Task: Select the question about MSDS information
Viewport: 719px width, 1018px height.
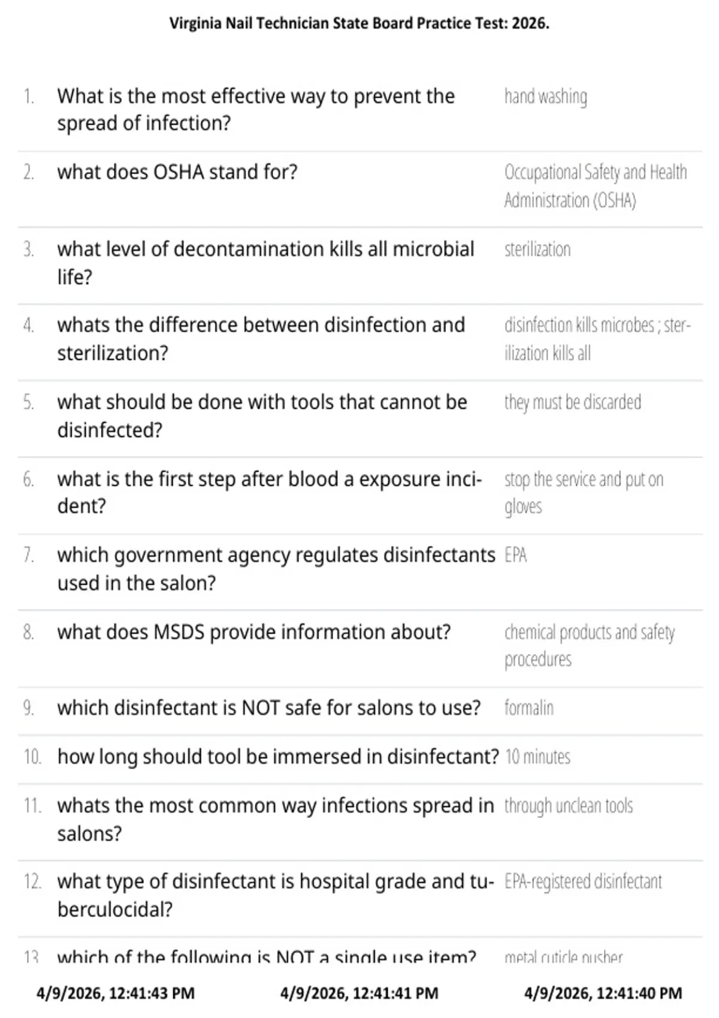Action: [254, 632]
